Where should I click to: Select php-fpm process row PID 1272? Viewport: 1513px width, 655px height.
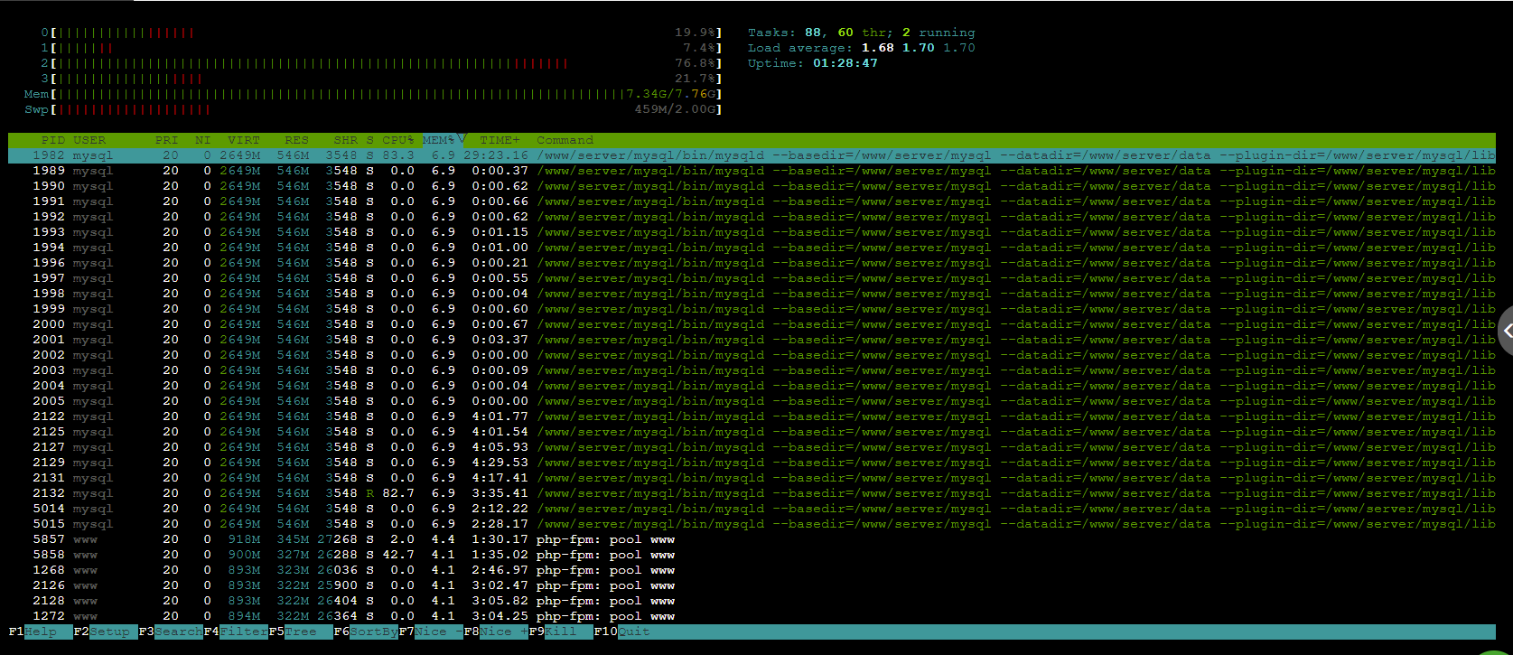(752, 616)
